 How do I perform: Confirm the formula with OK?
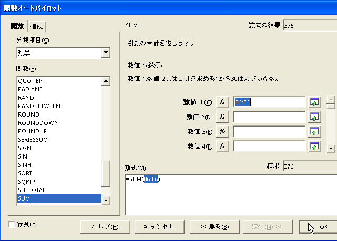pos(318,227)
